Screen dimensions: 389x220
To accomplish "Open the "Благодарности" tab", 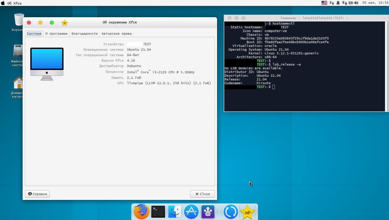I will pos(84,34).
